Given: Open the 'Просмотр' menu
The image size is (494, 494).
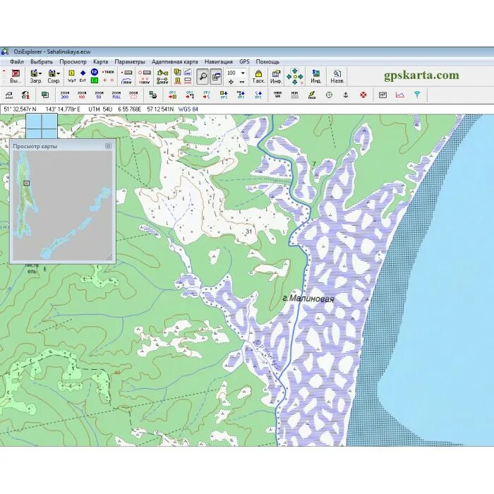Looking at the screenshot, I should [x=73, y=62].
